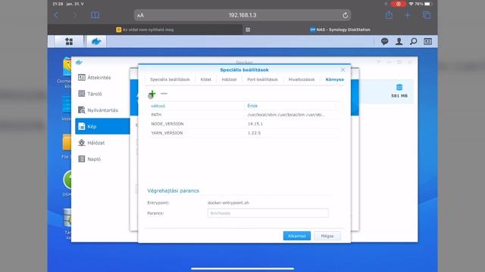The image size is (485, 272).
Task: Open DSM notifications chat bubble icon
Action: [384, 42]
